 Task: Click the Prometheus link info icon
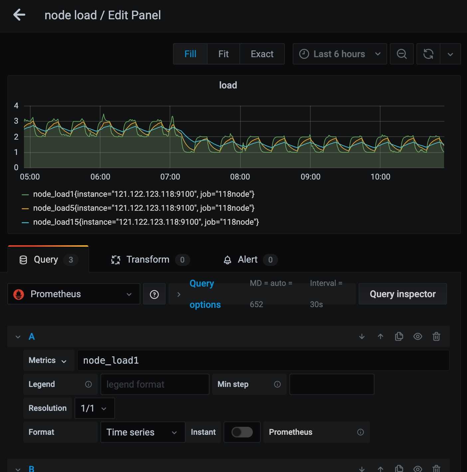[x=361, y=432]
